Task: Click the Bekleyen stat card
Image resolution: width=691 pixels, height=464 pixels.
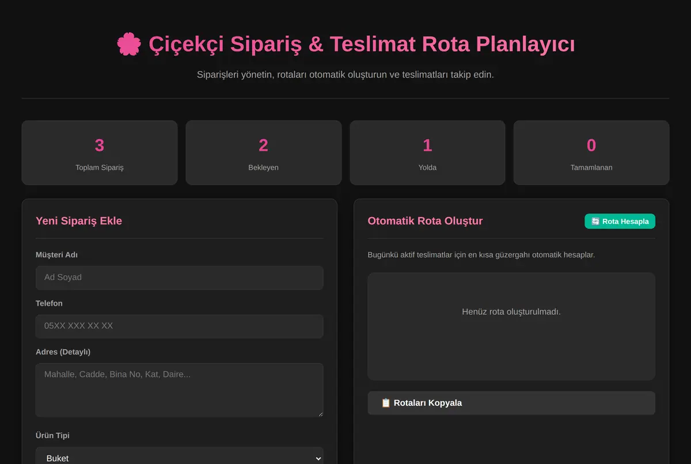Action: 263,153
